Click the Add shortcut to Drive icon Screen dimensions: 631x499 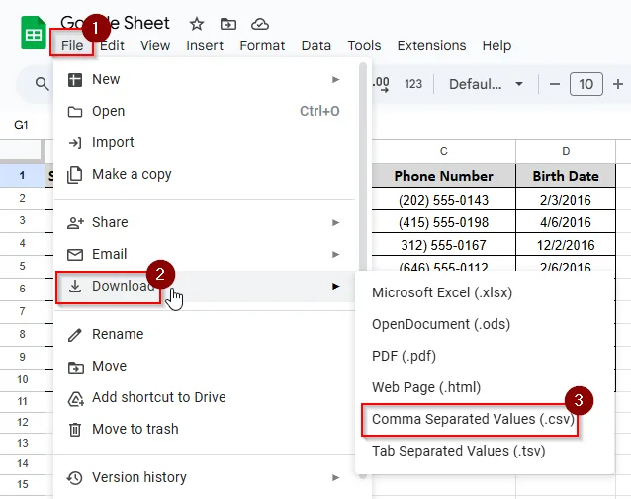click(x=75, y=398)
